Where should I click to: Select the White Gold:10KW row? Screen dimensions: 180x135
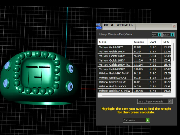click(134, 82)
